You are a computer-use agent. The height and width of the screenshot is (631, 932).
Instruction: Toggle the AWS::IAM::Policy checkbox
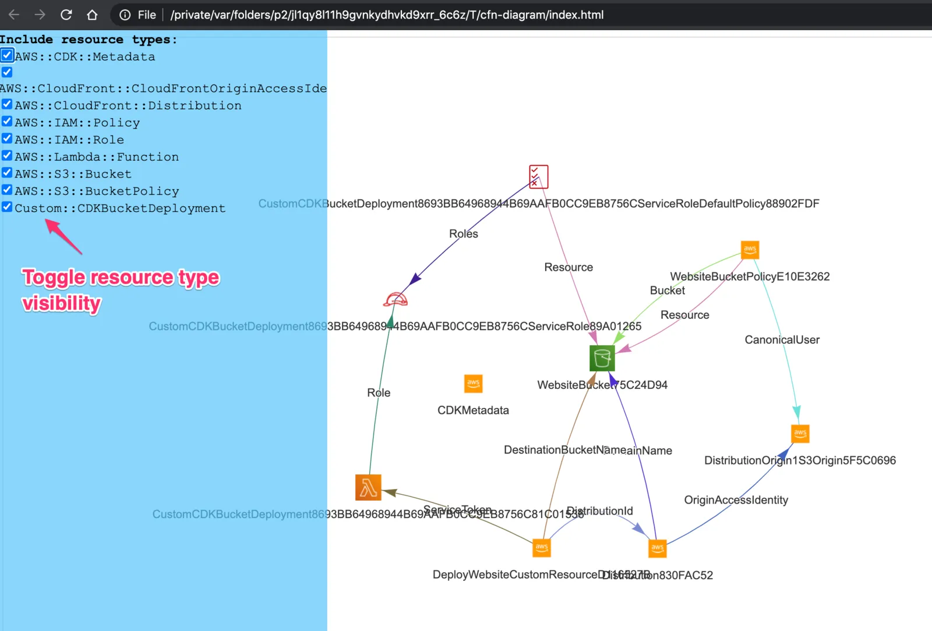7,121
